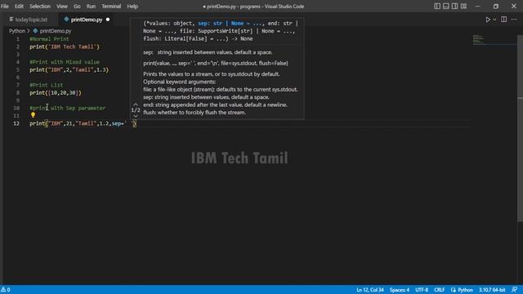The image size is (523, 294).
Task: Choose the 3.10.7 64-bit interpreter
Action: pos(492,290)
